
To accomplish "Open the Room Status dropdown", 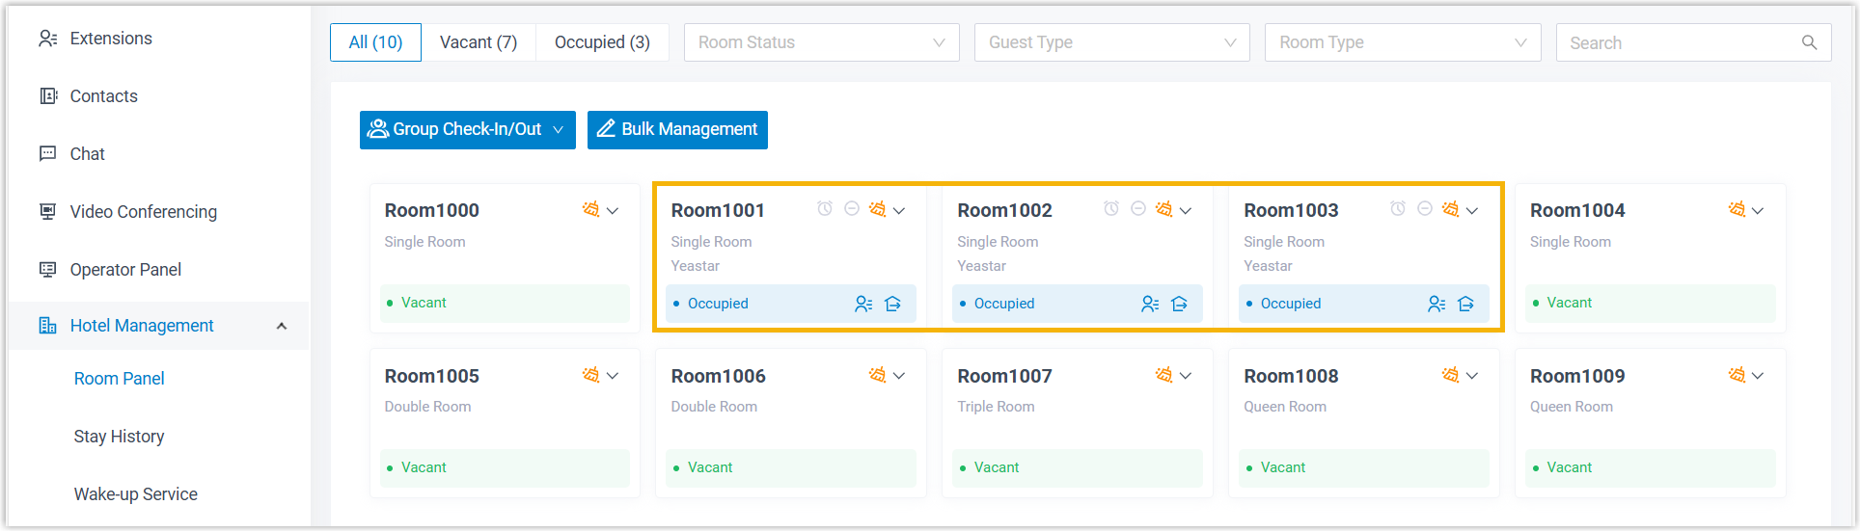I will (x=821, y=42).
